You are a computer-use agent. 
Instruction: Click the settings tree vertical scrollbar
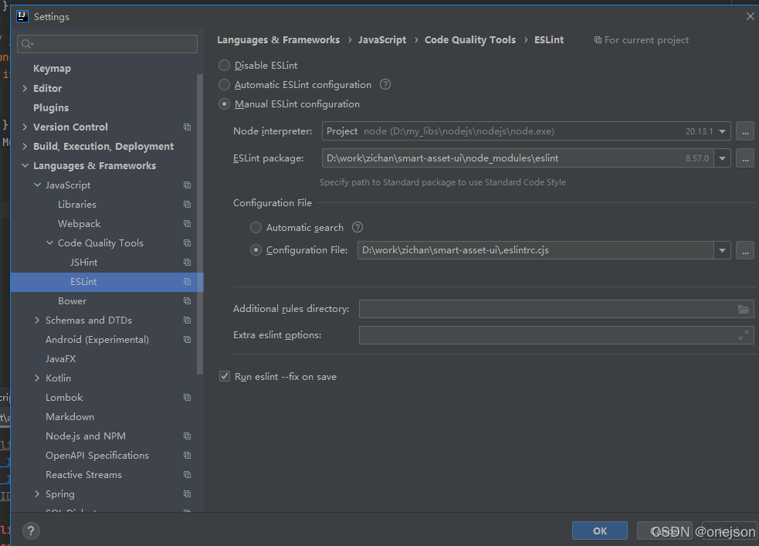click(200, 224)
